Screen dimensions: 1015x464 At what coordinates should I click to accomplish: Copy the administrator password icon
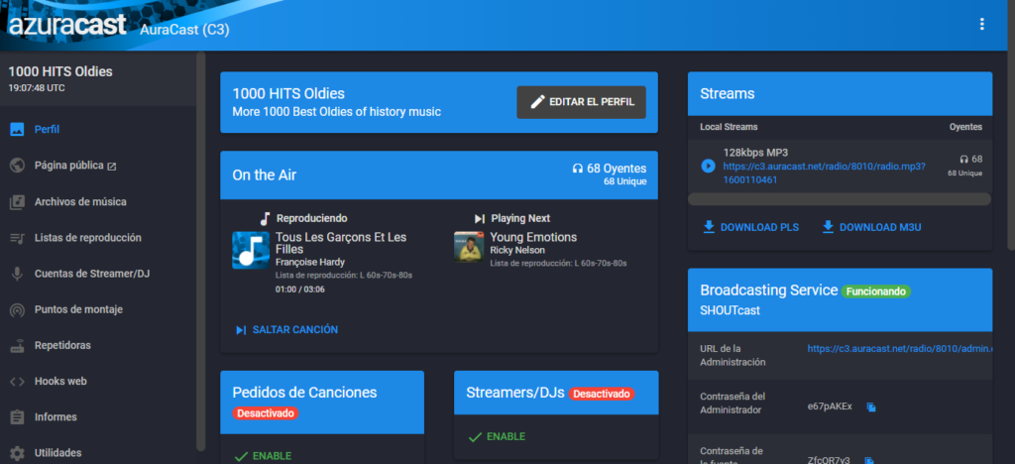tap(871, 406)
